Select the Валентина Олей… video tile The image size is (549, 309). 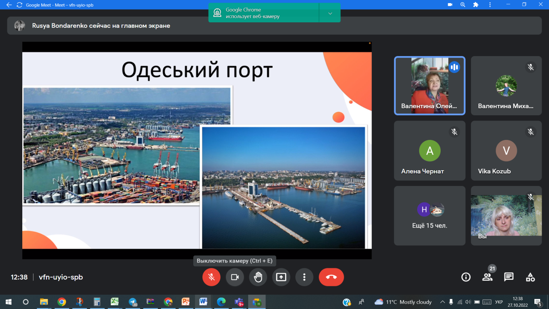(x=430, y=86)
